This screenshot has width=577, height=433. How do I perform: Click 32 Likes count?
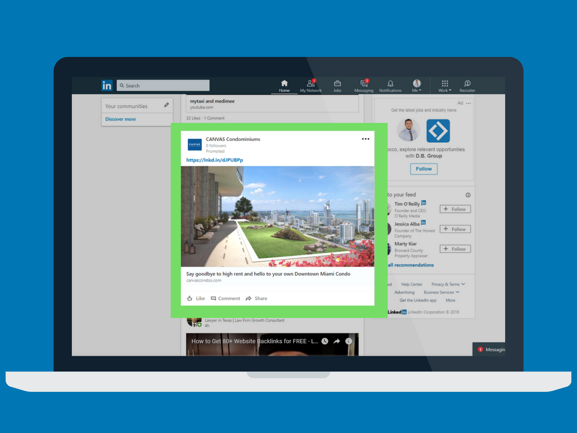193,118
